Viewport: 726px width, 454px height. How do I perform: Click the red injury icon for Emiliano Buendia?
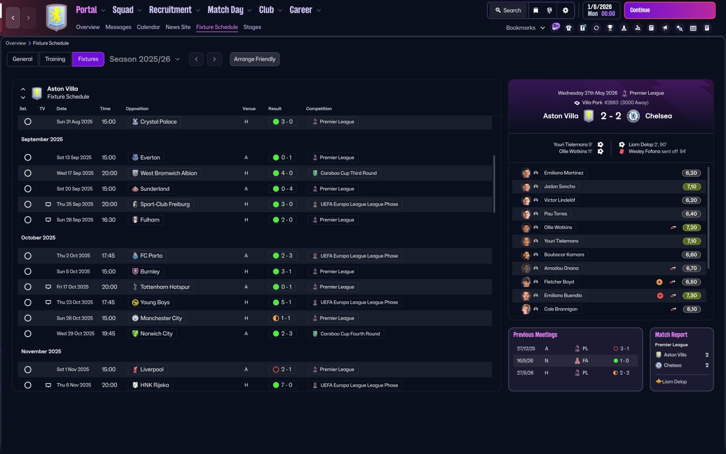coord(660,296)
